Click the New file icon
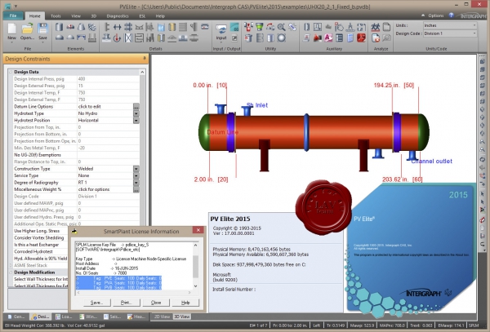 click(11, 29)
